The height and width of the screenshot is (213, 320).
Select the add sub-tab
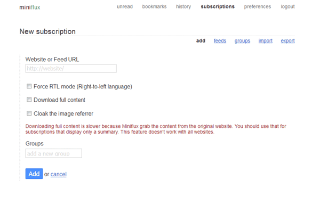click(x=201, y=40)
